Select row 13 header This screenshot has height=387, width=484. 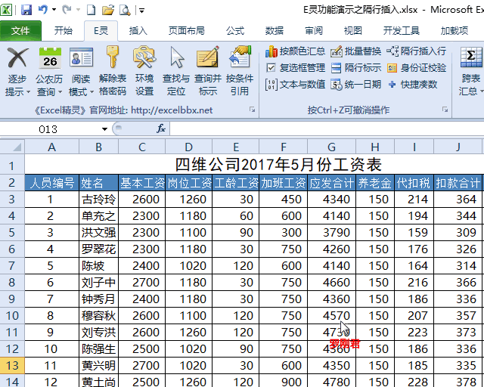[x=12, y=365]
